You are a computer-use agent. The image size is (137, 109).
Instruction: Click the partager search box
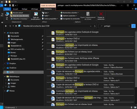(x=115, y=26)
